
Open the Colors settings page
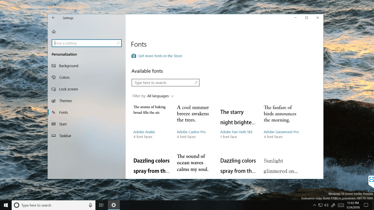click(x=64, y=77)
